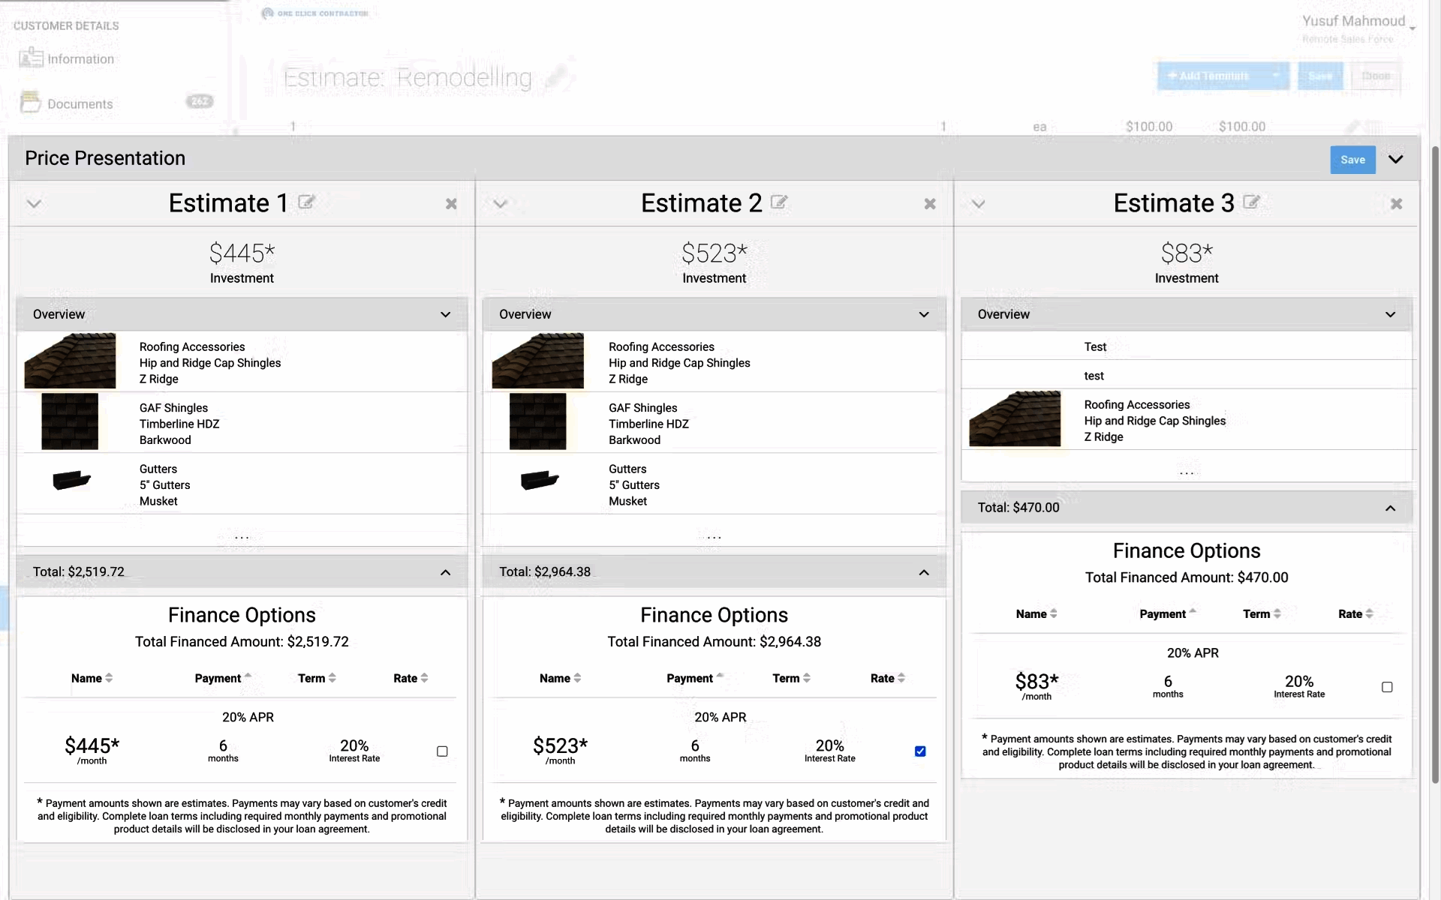Save the Price Presentation
Image resolution: width=1441 pixels, height=900 pixels.
pyautogui.click(x=1352, y=160)
